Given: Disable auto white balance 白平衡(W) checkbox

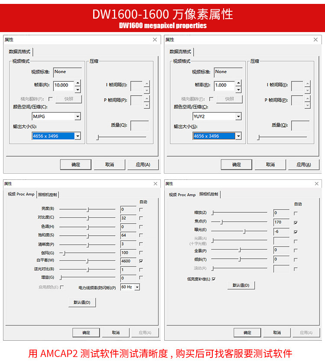Looking at the screenshot, I should click(141, 261).
